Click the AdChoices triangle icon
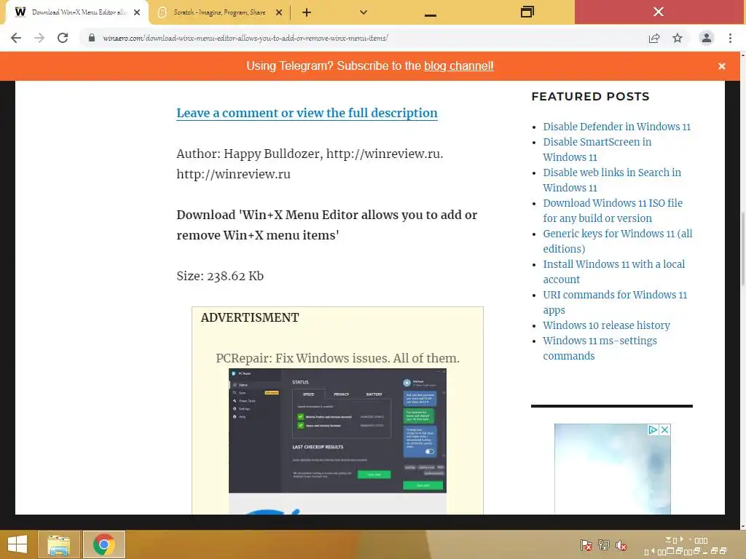 [653, 429]
